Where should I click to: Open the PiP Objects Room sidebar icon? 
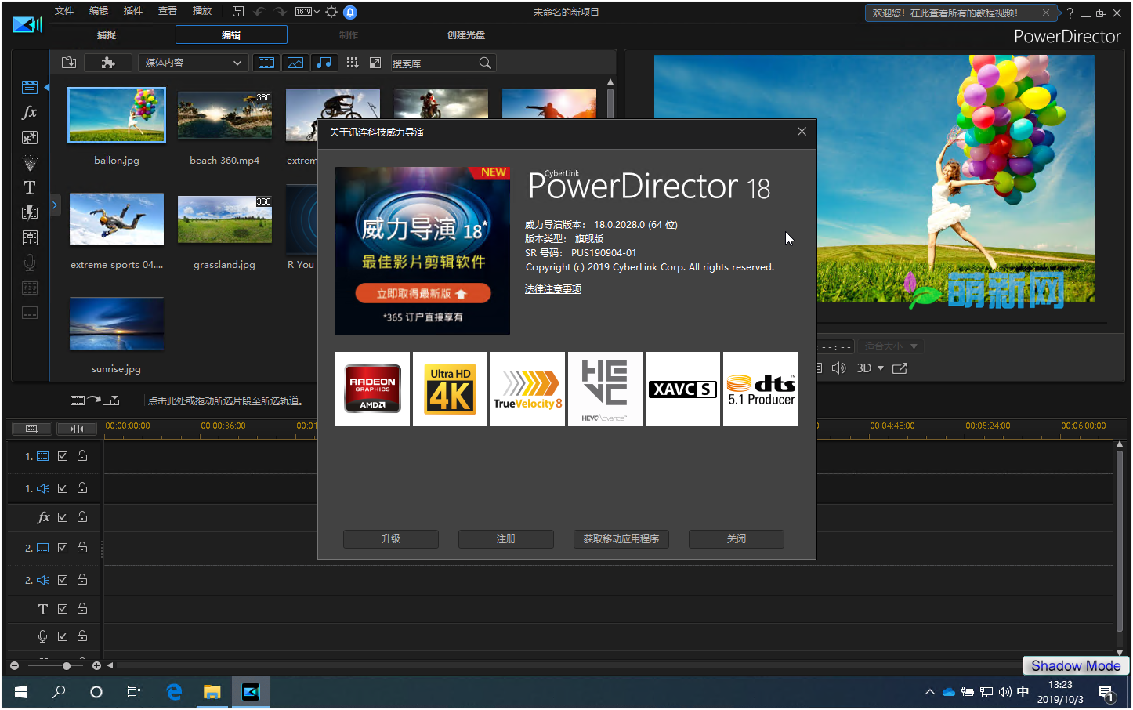30,137
